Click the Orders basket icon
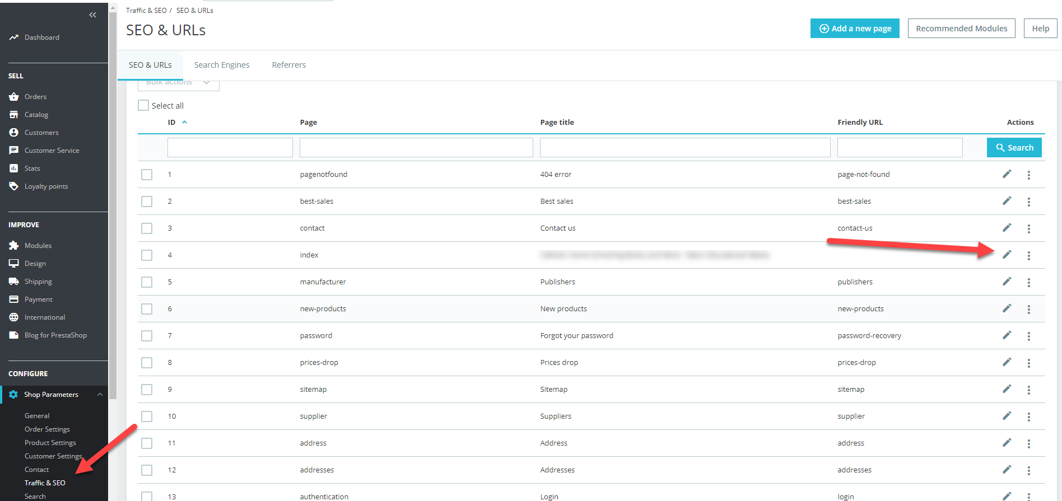This screenshot has height=501, width=1062. coord(14,97)
